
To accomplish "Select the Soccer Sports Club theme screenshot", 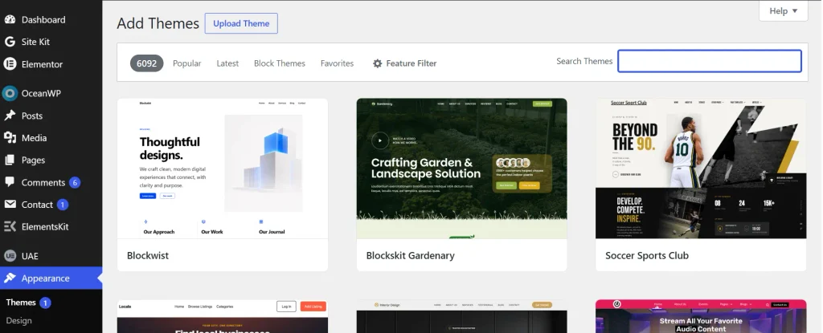I will 701,169.
